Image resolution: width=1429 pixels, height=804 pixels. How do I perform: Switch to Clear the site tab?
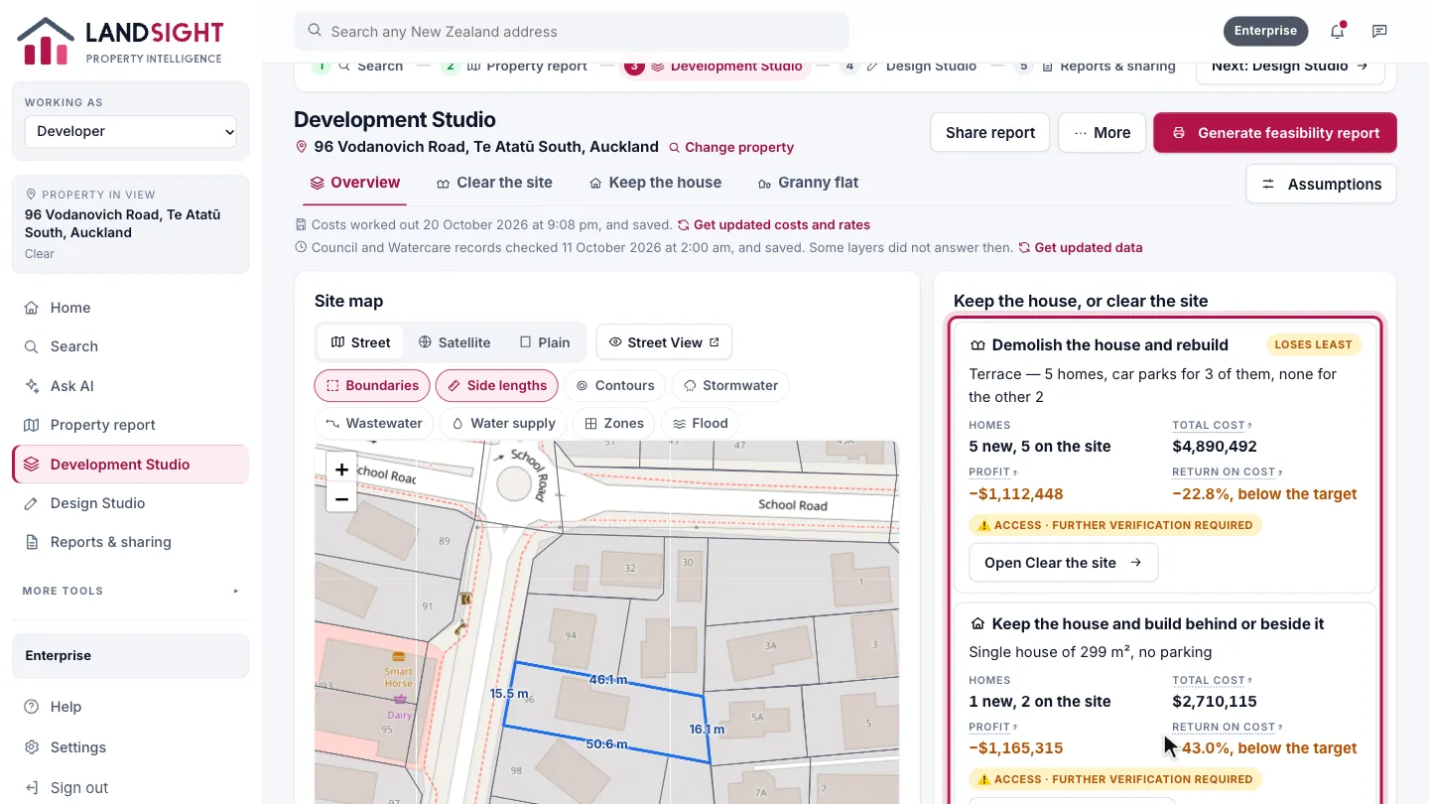494,183
